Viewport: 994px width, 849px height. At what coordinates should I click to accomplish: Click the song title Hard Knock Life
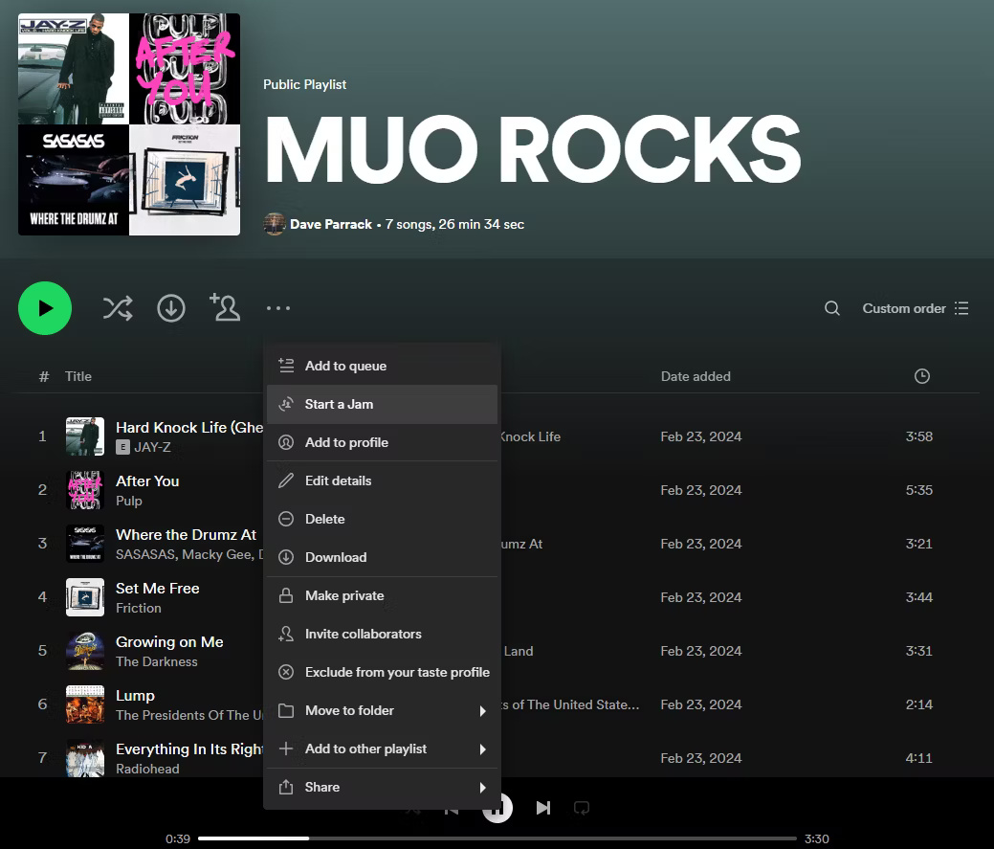click(x=188, y=427)
